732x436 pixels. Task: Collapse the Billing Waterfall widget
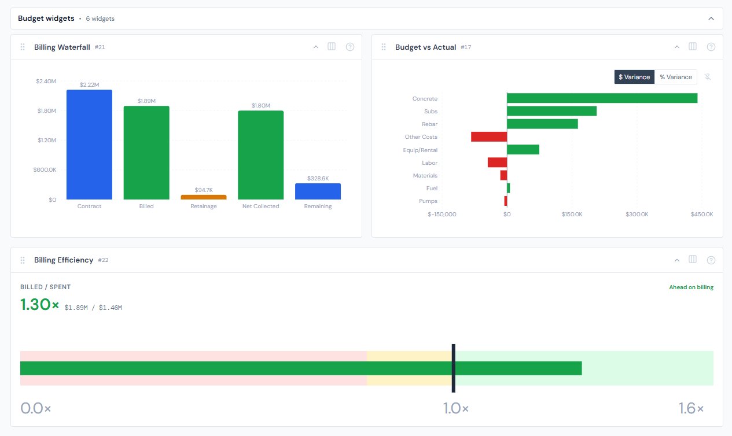tap(315, 47)
